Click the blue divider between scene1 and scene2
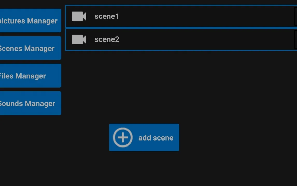 pos(181,28)
